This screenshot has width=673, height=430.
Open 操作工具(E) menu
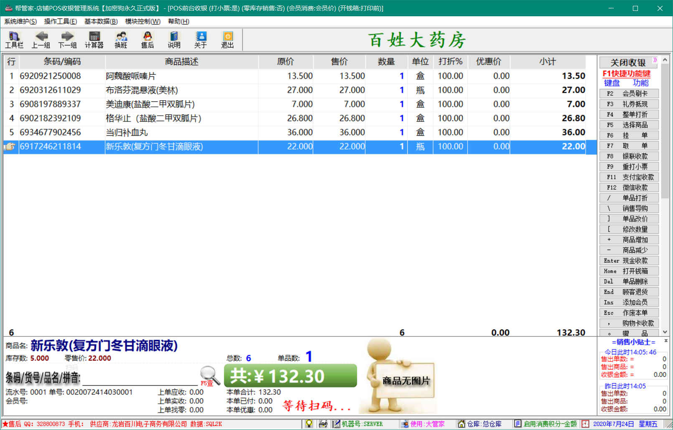[61, 21]
